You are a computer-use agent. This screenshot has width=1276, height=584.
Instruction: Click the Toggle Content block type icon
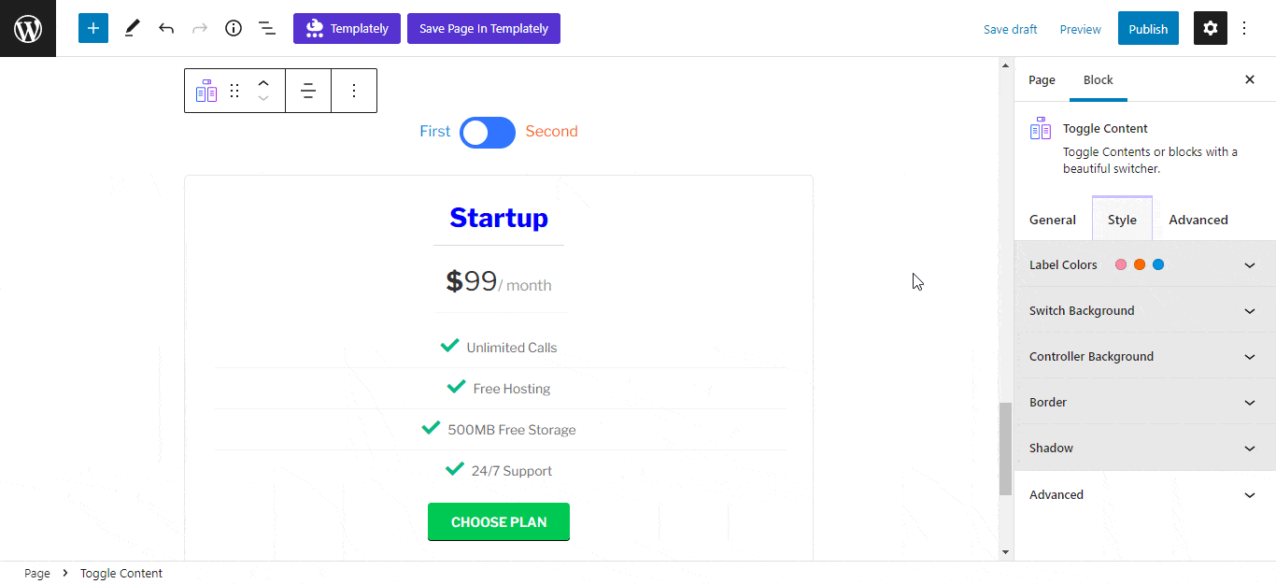point(206,91)
